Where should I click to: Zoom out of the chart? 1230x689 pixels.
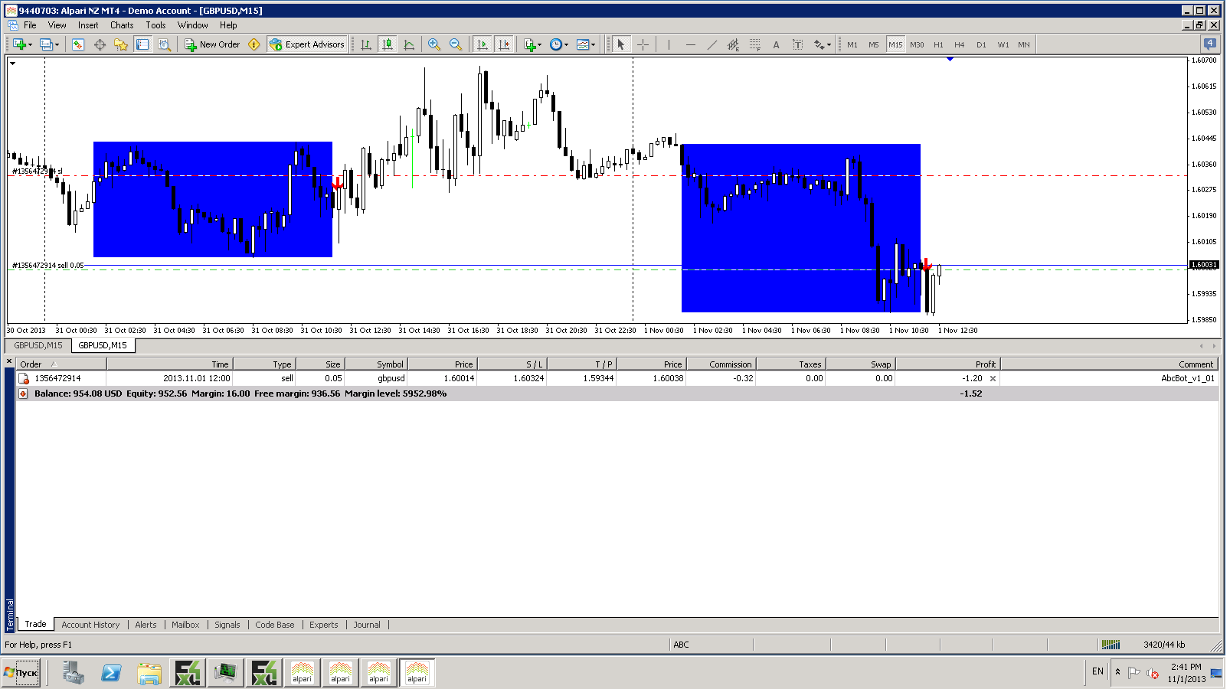[x=456, y=44]
